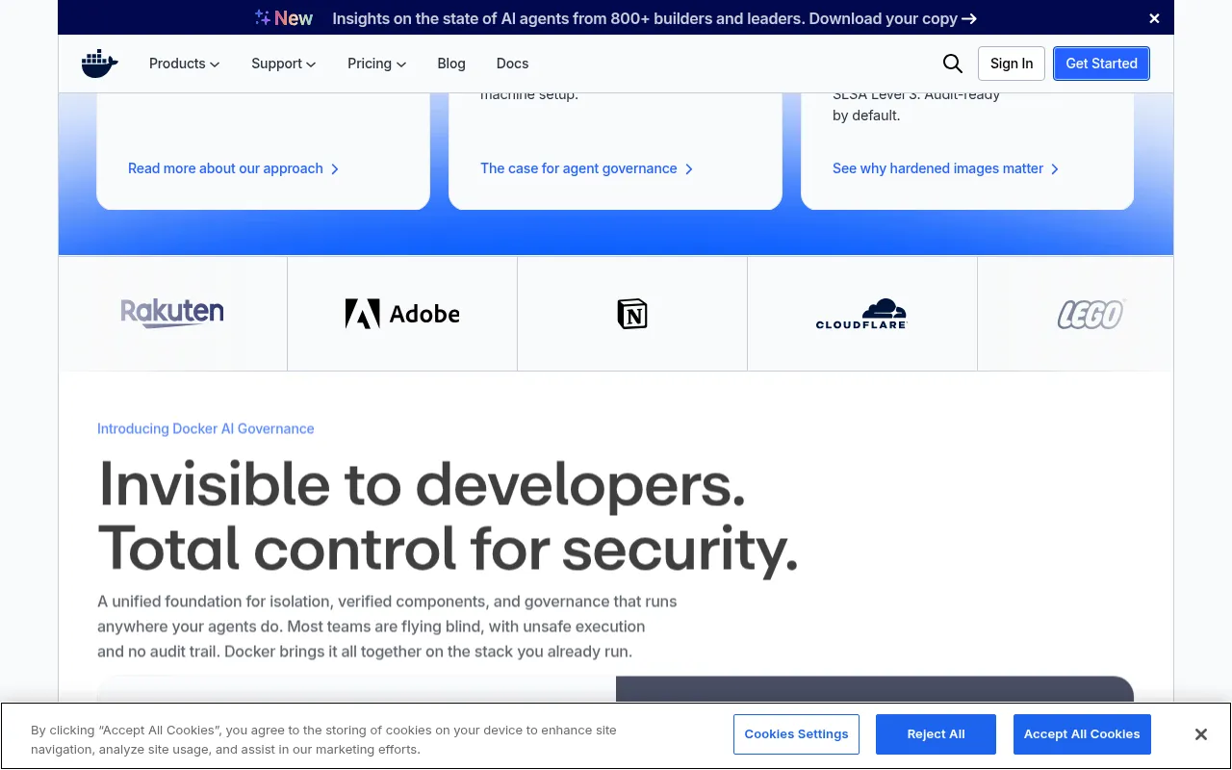Open The case for agent governance link

587,168
